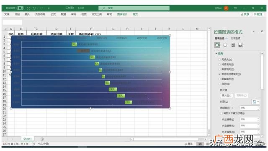Click the Select All corner triangle
Screen dimensions: 268x151
[5, 29]
